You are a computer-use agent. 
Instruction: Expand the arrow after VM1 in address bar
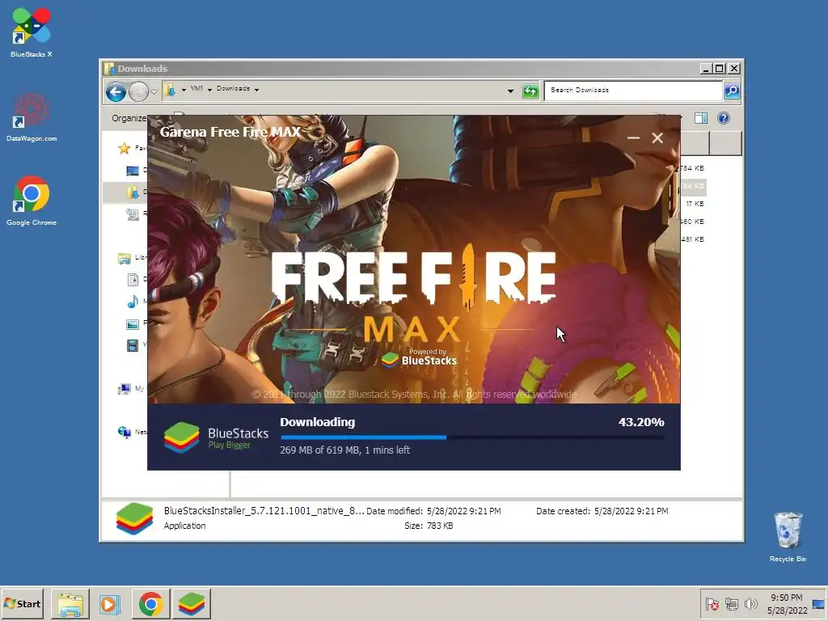(x=209, y=90)
